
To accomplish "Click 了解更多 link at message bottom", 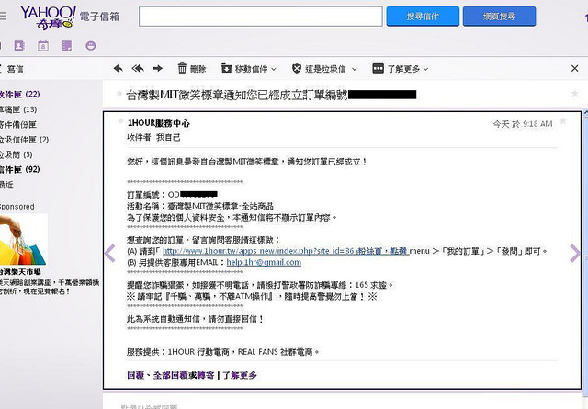I will click(x=240, y=375).
